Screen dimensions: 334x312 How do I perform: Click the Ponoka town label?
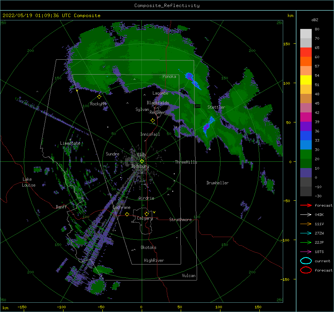point(169,76)
